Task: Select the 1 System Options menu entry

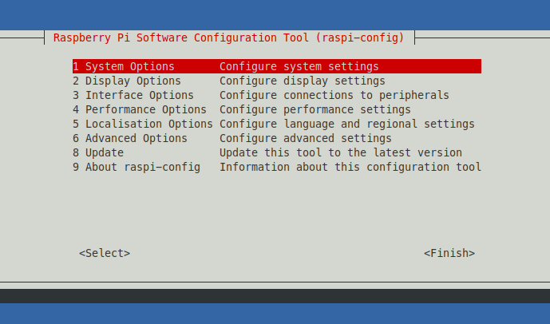Action: tap(277, 66)
